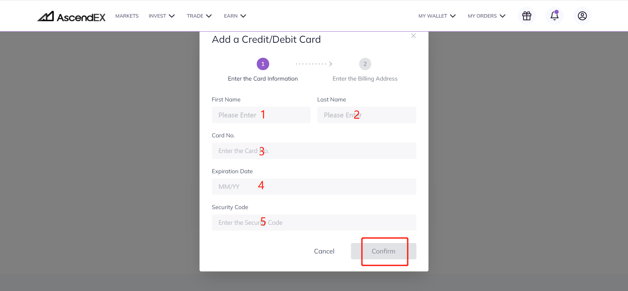Select step 2 circle indicator
This screenshot has width=628, height=291.
click(365, 64)
